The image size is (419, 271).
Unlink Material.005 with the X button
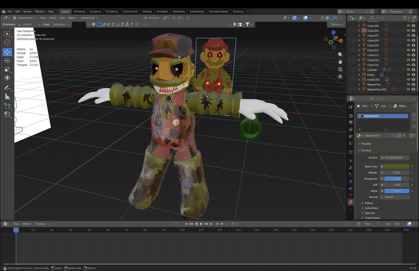pos(404,136)
